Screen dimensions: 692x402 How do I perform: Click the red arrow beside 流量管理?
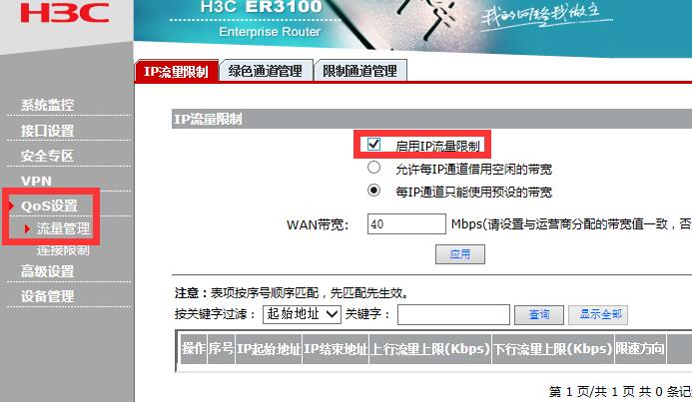(x=27, y=228)
